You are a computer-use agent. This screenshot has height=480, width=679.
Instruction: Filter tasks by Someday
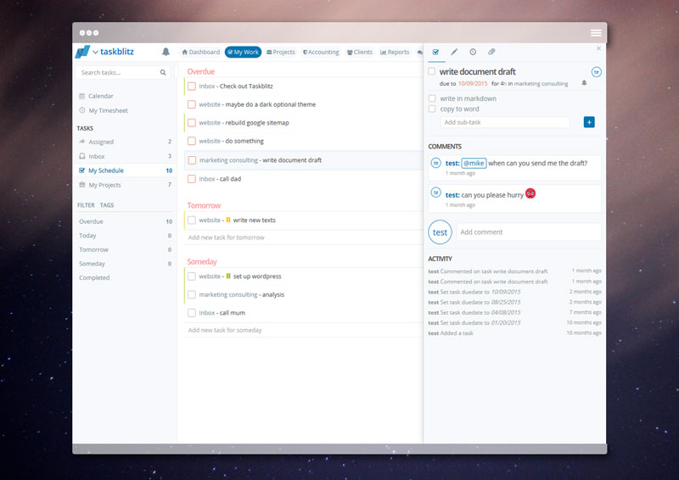[125, 264]
